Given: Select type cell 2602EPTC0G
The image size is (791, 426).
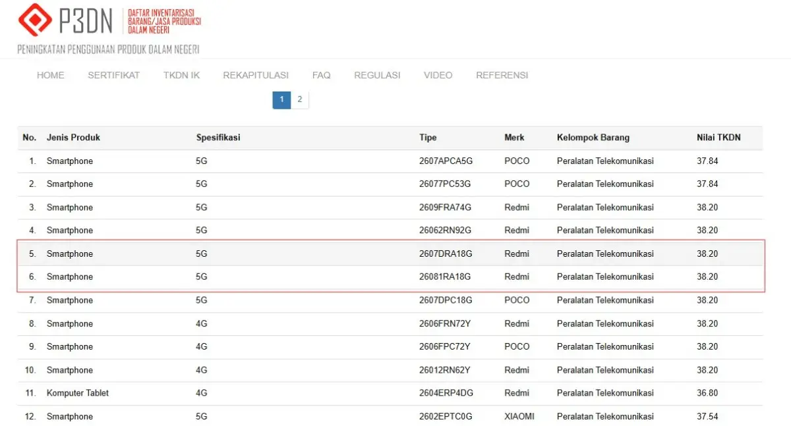Looking at the screenshot, I should (x=446, y=417).
